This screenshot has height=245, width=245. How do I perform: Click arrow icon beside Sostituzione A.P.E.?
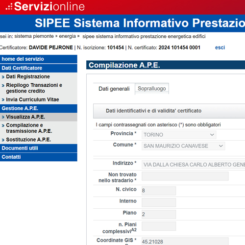tap(3, 140)
